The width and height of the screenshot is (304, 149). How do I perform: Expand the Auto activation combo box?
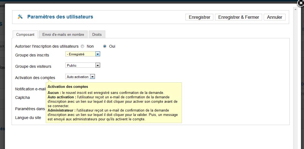tap(80, 77)
